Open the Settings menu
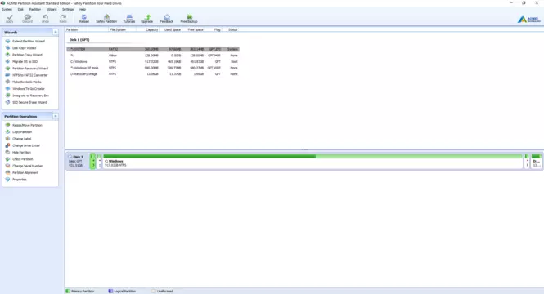This screenshot has width=544, height=294. coord(68,9)
